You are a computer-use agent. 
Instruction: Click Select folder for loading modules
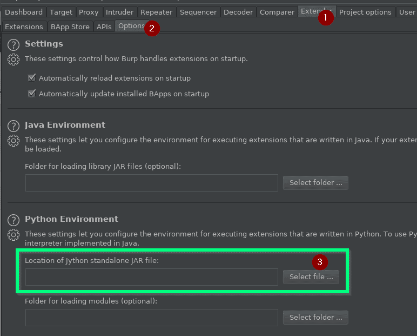click(315, 317)
